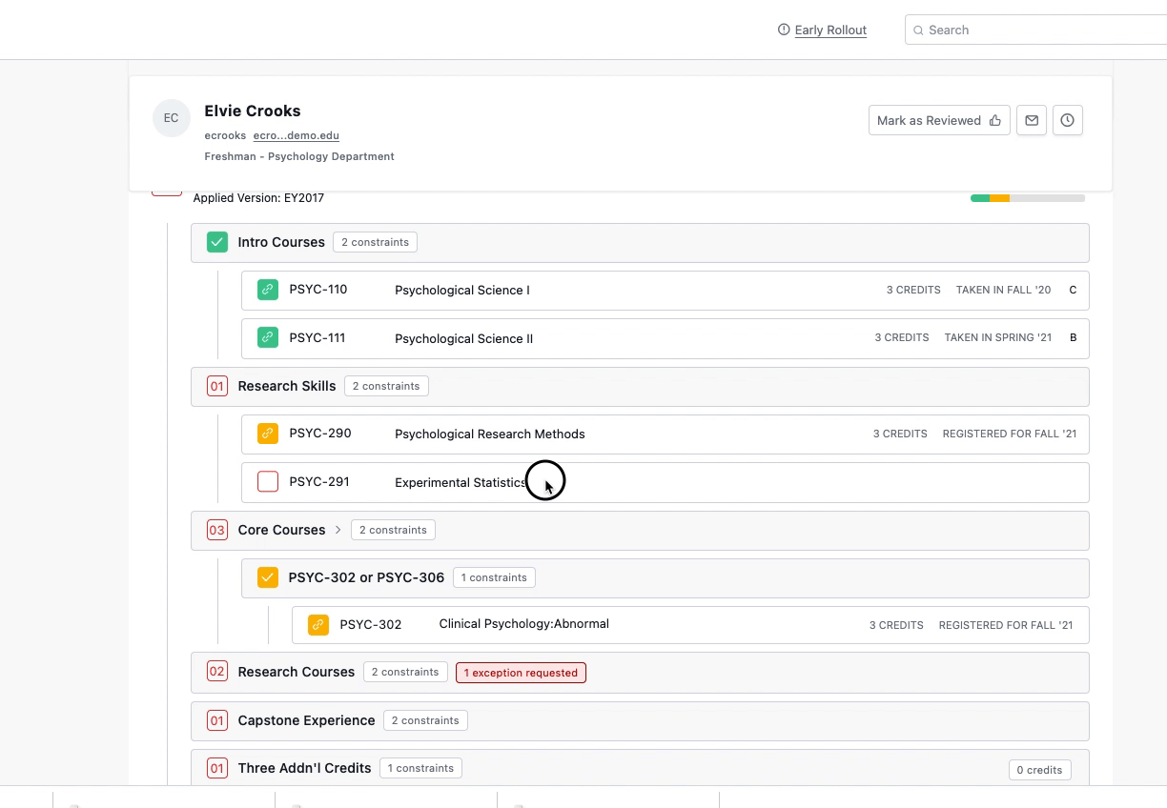This screenshot has height=808, width=1167.
Task: Toggle the green Intro Courses checkbox
Action: click(x=217, y=242)
